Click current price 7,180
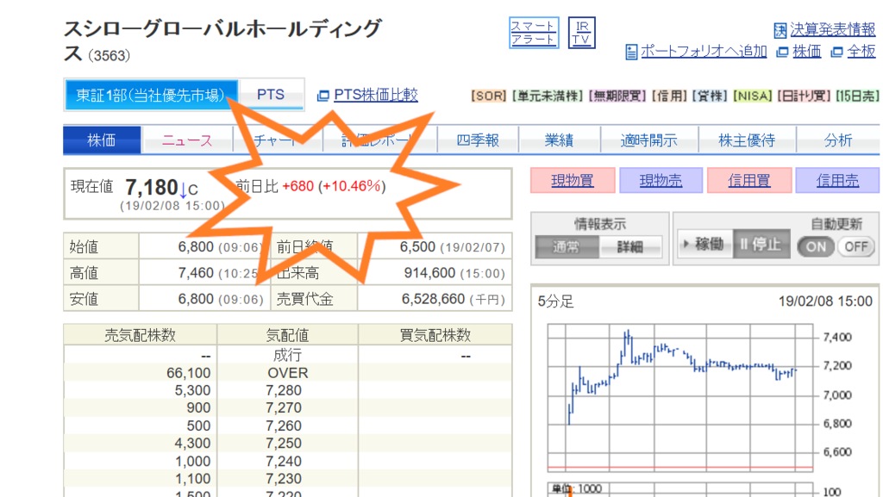883x497 pixels. click(152, 187)
